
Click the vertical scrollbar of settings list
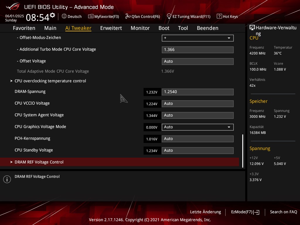tap(243, 151)
